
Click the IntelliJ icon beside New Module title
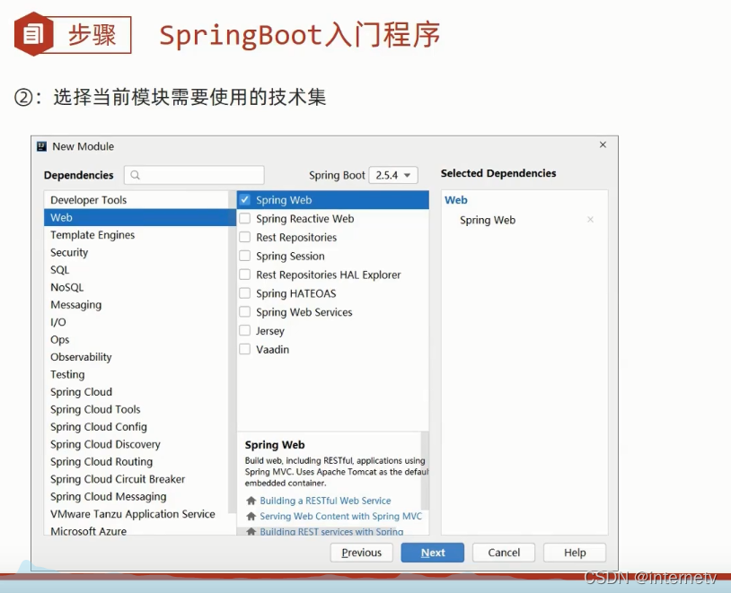(41, 147)
